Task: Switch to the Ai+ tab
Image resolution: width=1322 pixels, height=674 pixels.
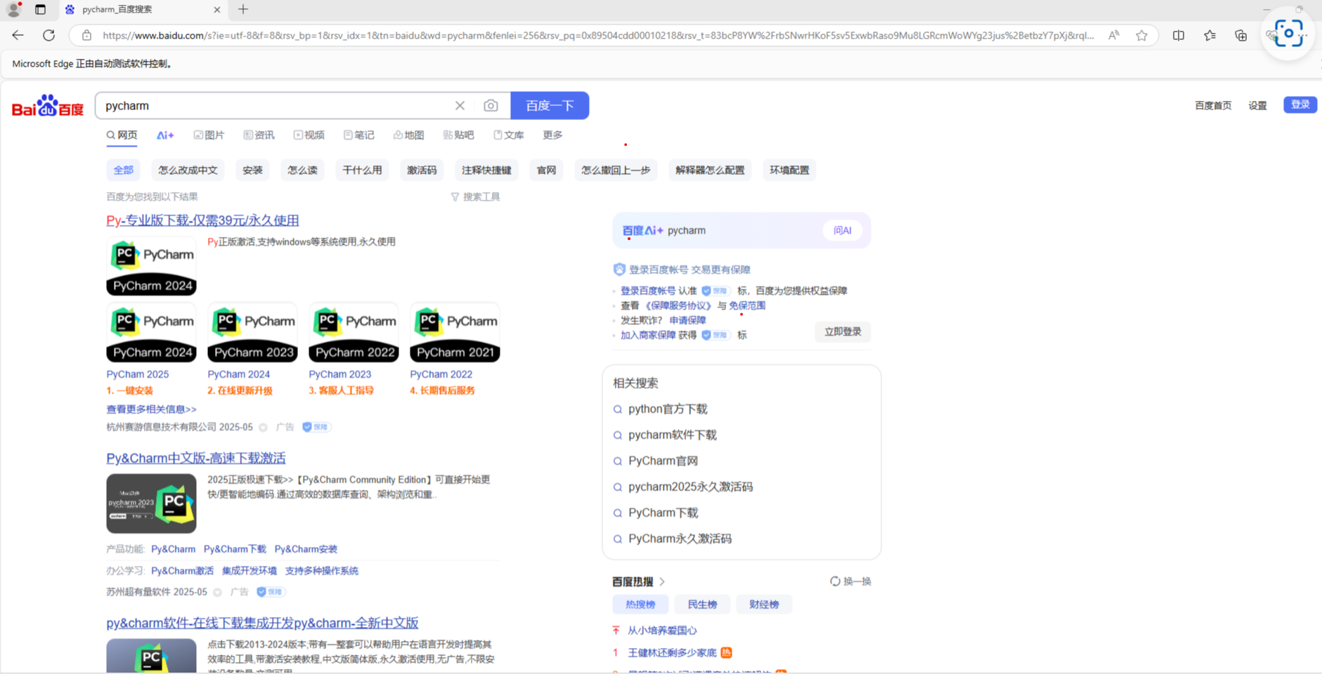Action: point(165,135)
